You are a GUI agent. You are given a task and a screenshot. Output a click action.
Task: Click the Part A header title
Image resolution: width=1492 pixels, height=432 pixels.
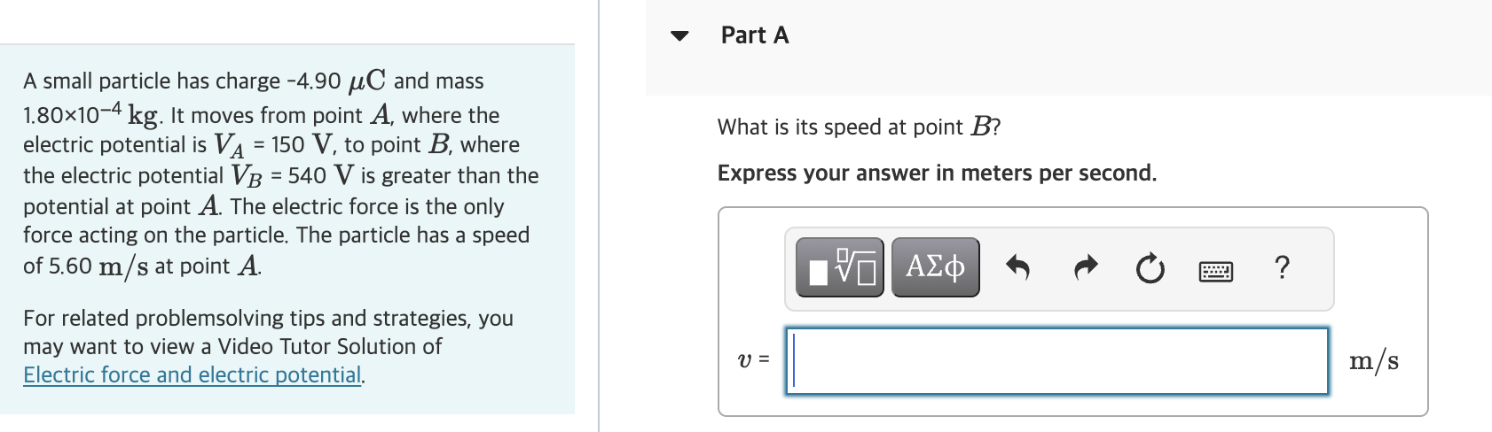pyautogui.click(x=755, y=35)
